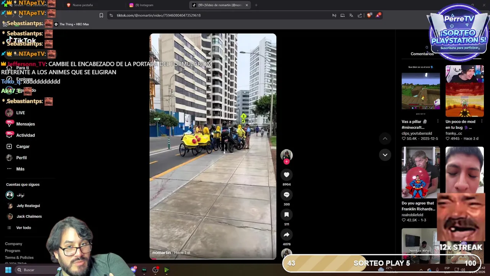This screenshot has height=276, width=490.
Task: Open the Company footer link
Action: (13, 244)
